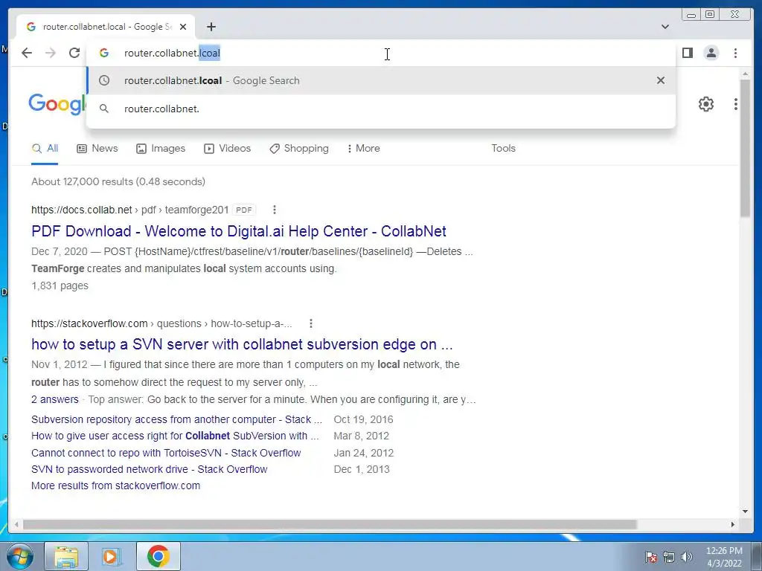Remove the router.collabnet.lcoal suggestion
Screen dimensions: 762x571
click(661, 80)
